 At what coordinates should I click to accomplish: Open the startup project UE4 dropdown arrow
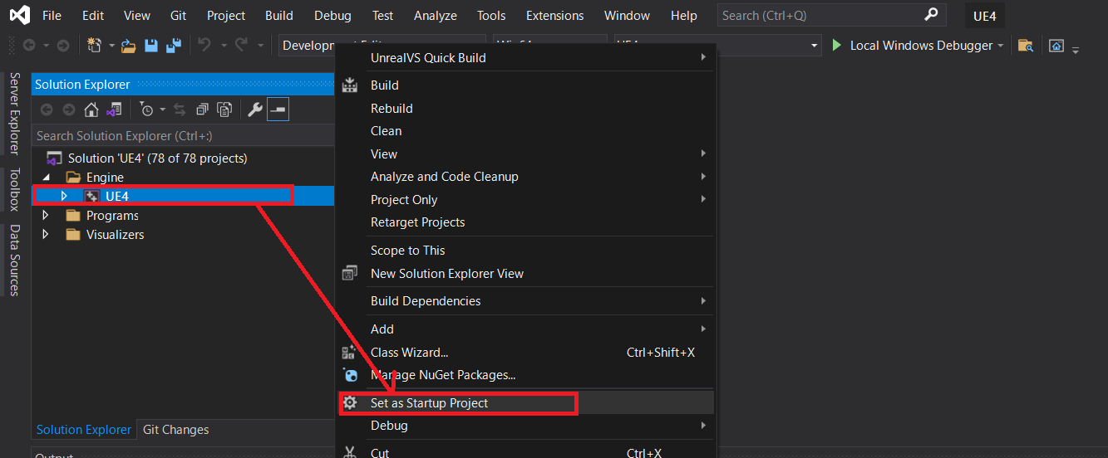815,46
